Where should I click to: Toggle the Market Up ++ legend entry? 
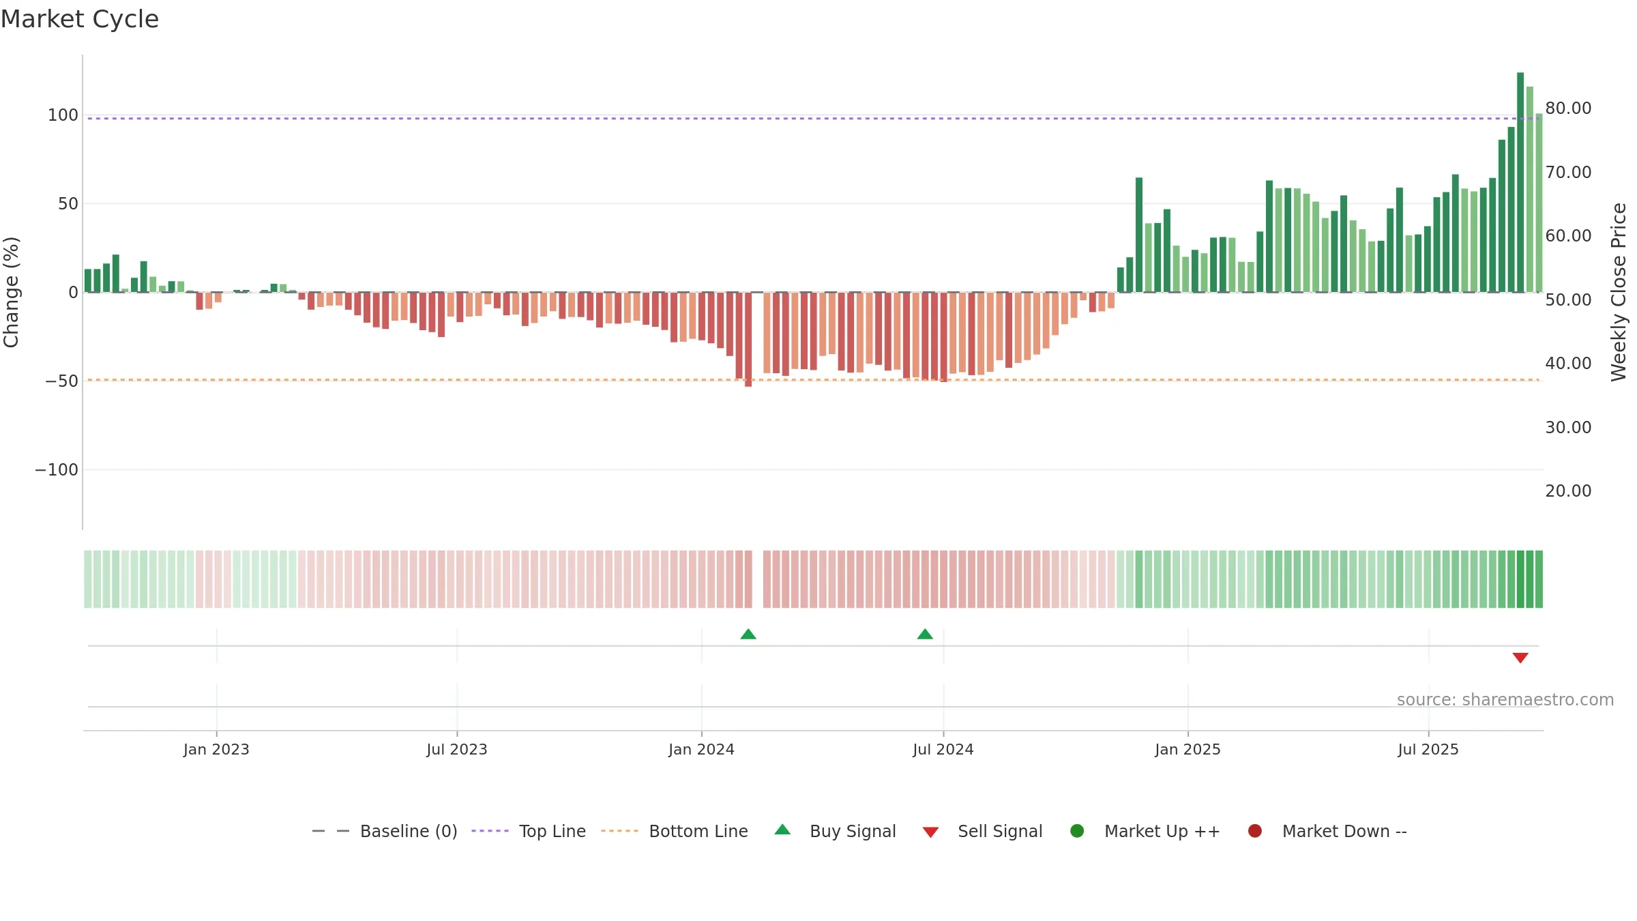[x=1145, y=831]
